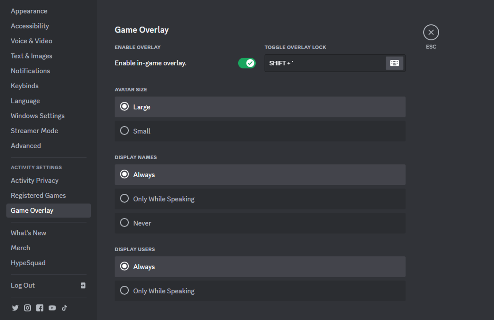494x320 pixels.
Task: Open Discord's Instagram page
Action: 27,308
